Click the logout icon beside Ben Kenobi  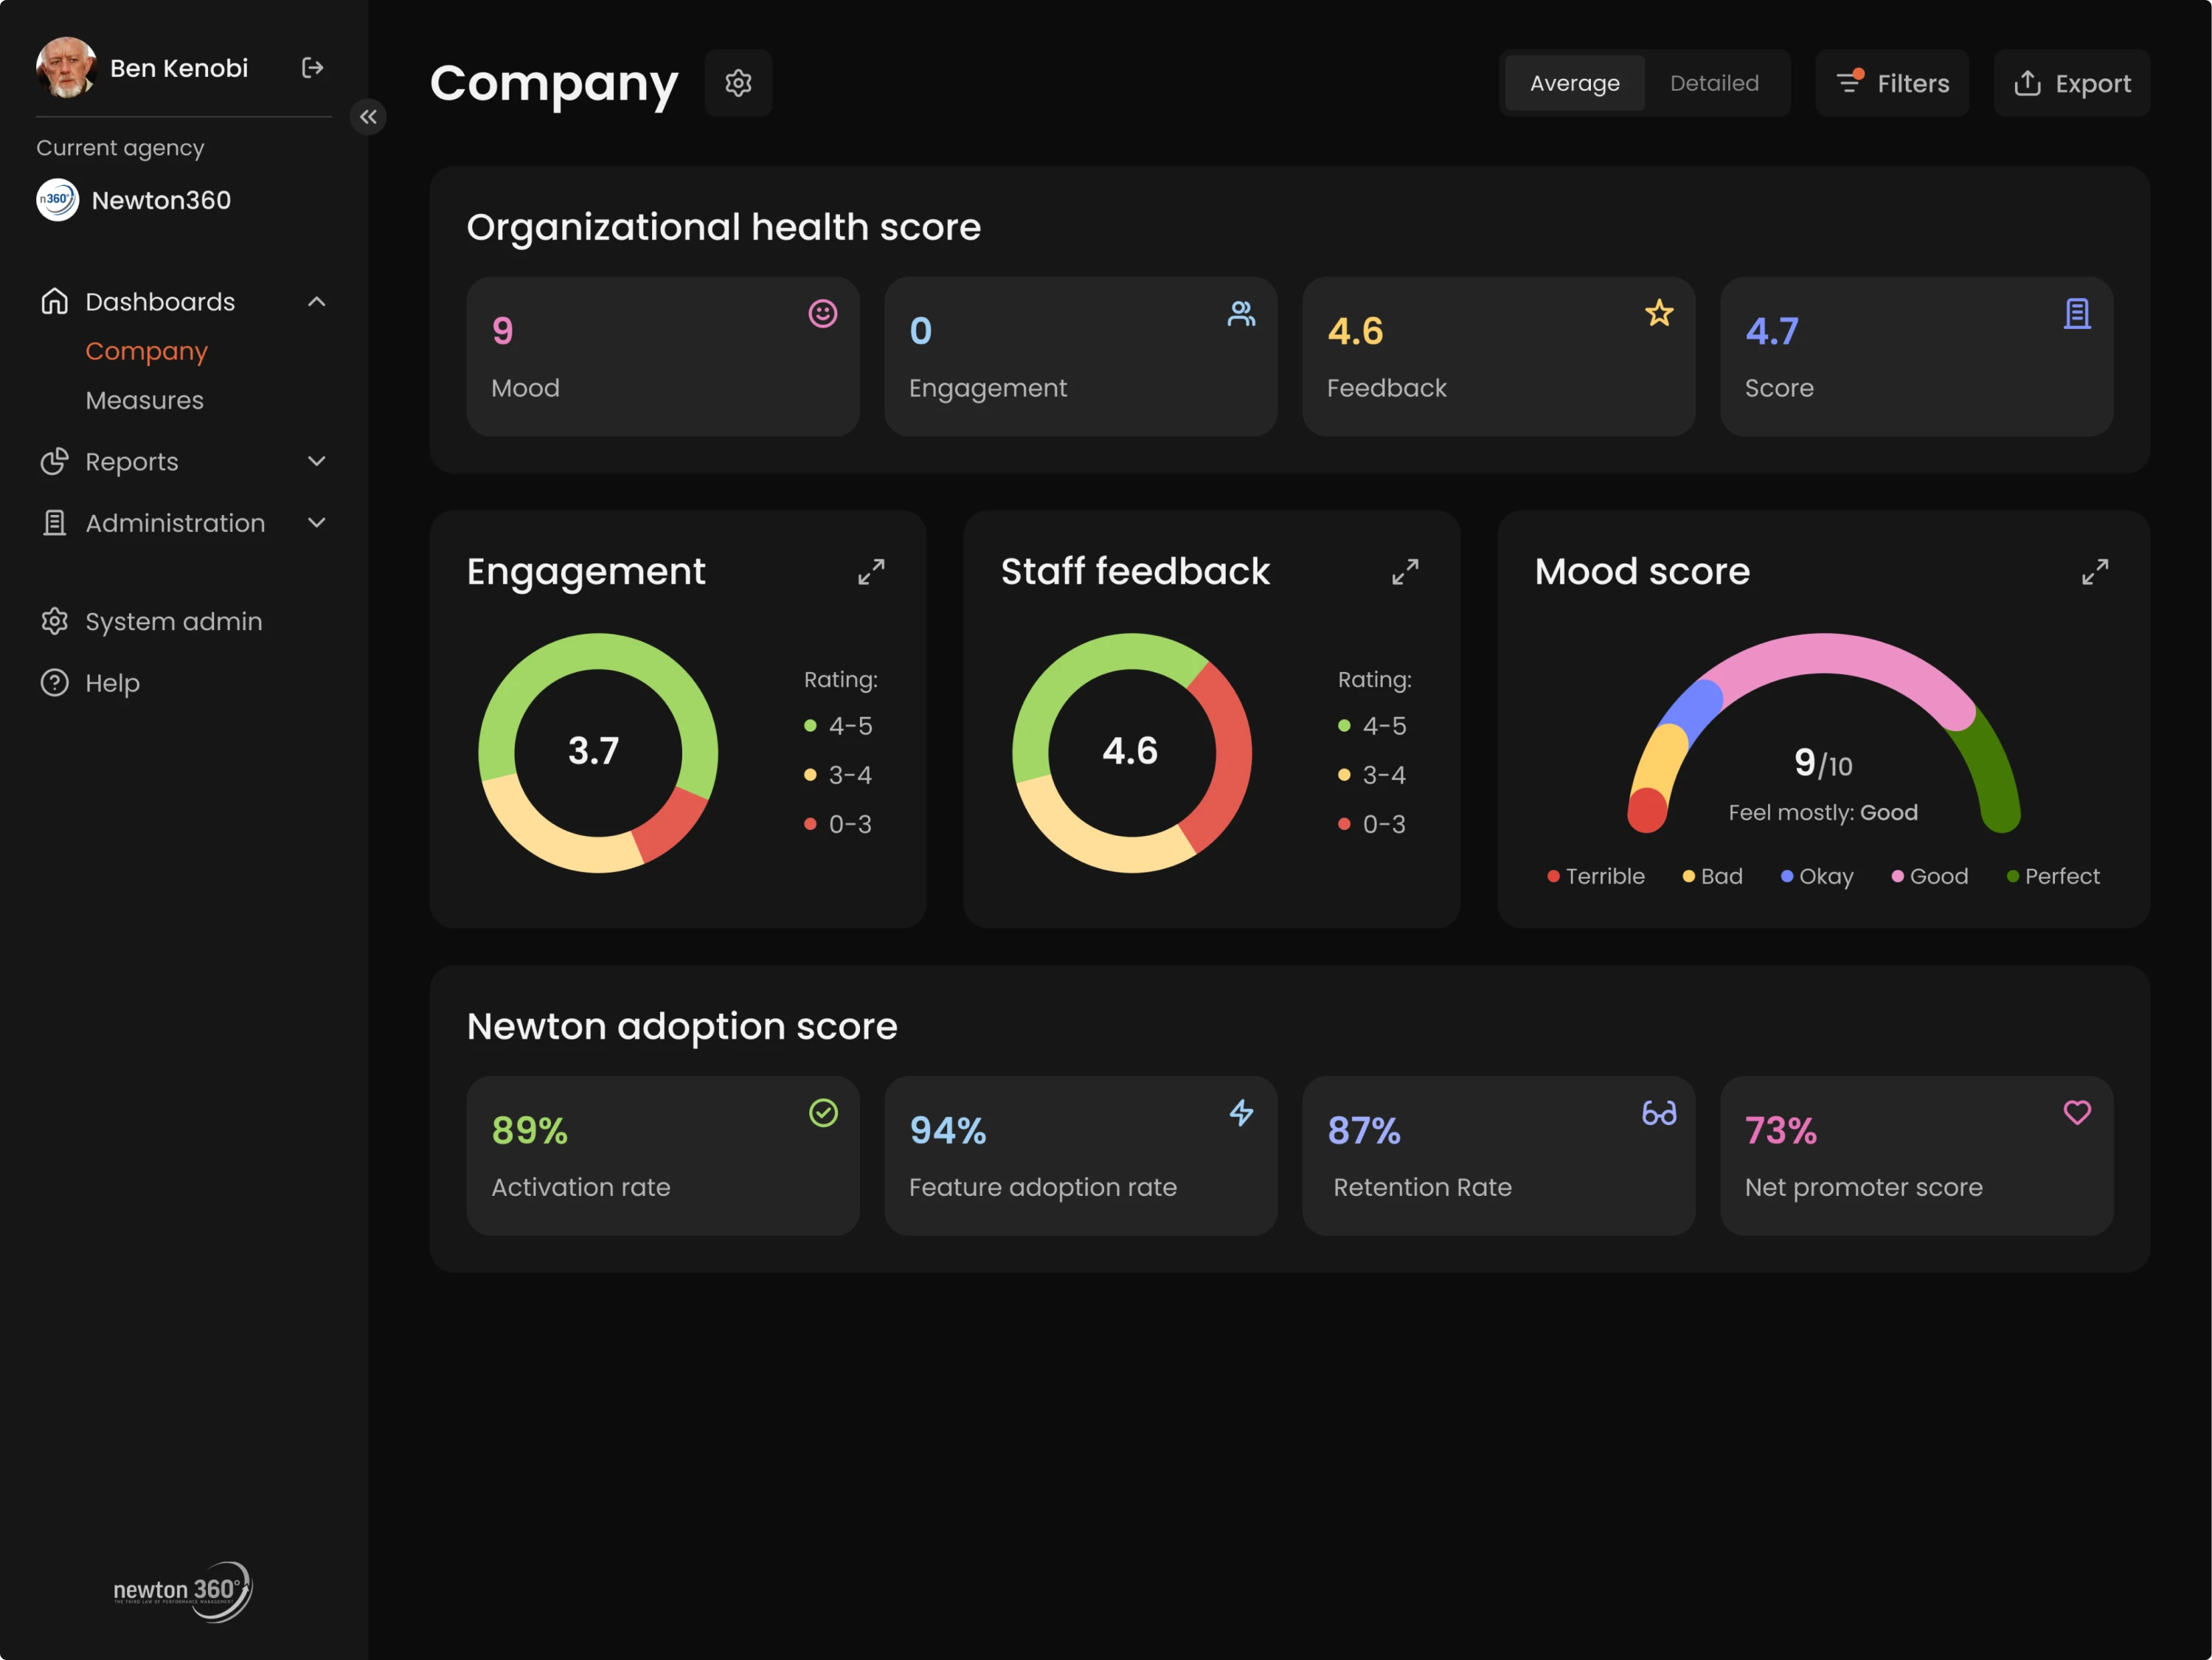(x=312, y=68)
